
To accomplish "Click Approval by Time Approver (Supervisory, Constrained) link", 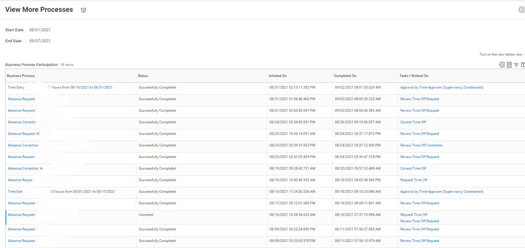I will tap(442, 87).
